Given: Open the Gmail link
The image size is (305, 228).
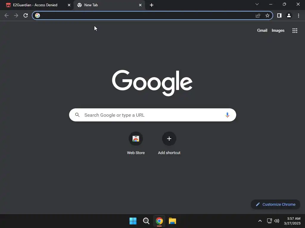Looking at the screenshot, I should tap(262, 31).
